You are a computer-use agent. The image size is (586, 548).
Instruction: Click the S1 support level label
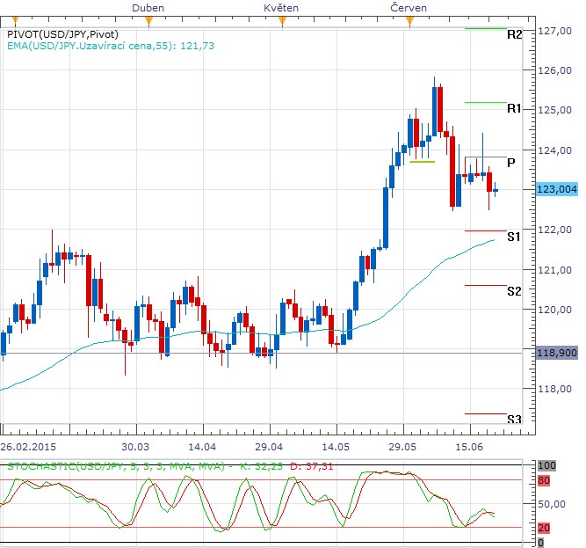coord(514,237)
